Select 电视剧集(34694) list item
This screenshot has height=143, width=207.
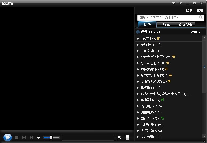tap(169, 125)
